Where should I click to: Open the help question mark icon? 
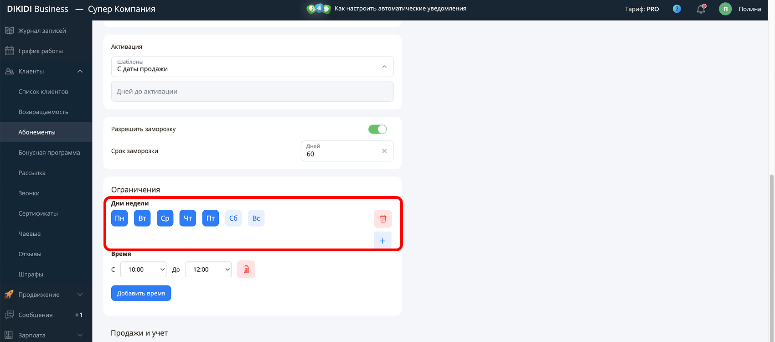pos(677,9)
